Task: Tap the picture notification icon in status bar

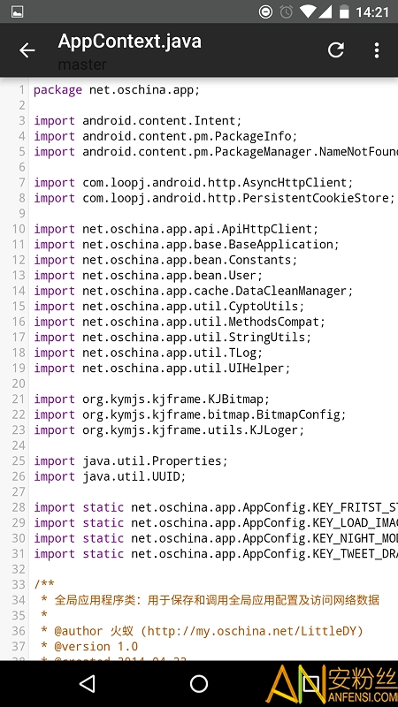Action: pyautogui.click(x=18, y=11)
